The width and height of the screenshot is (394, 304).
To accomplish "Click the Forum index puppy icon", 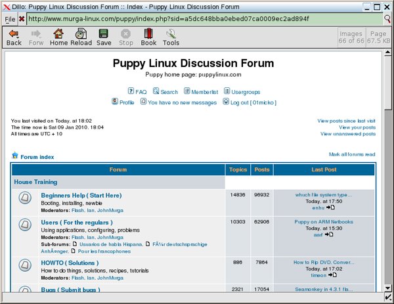I will (15, 155).
